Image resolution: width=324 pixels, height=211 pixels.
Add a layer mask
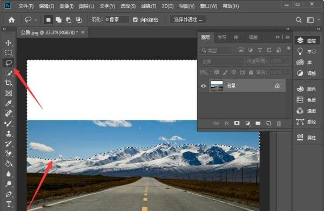[237, 123]
